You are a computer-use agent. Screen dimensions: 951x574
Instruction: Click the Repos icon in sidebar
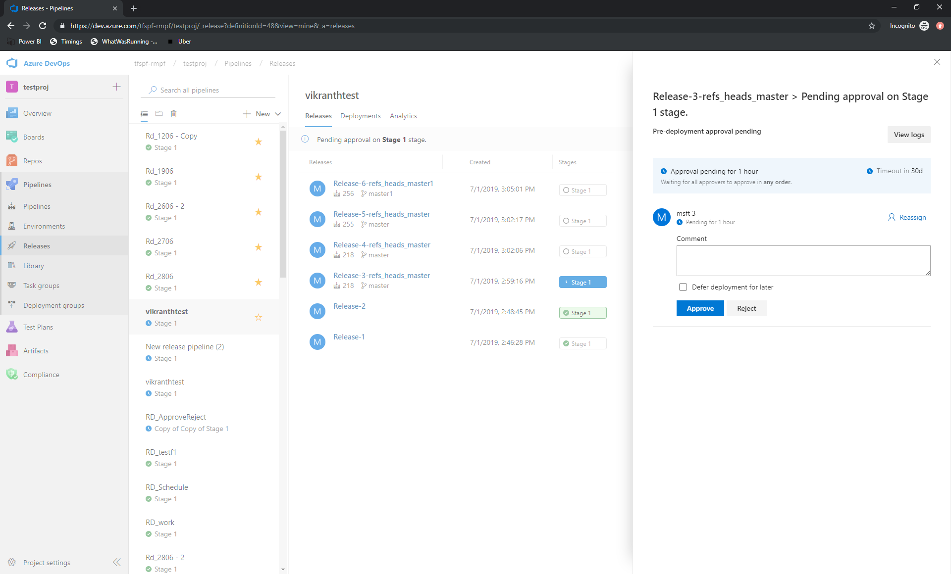click(x=13, y=160)
